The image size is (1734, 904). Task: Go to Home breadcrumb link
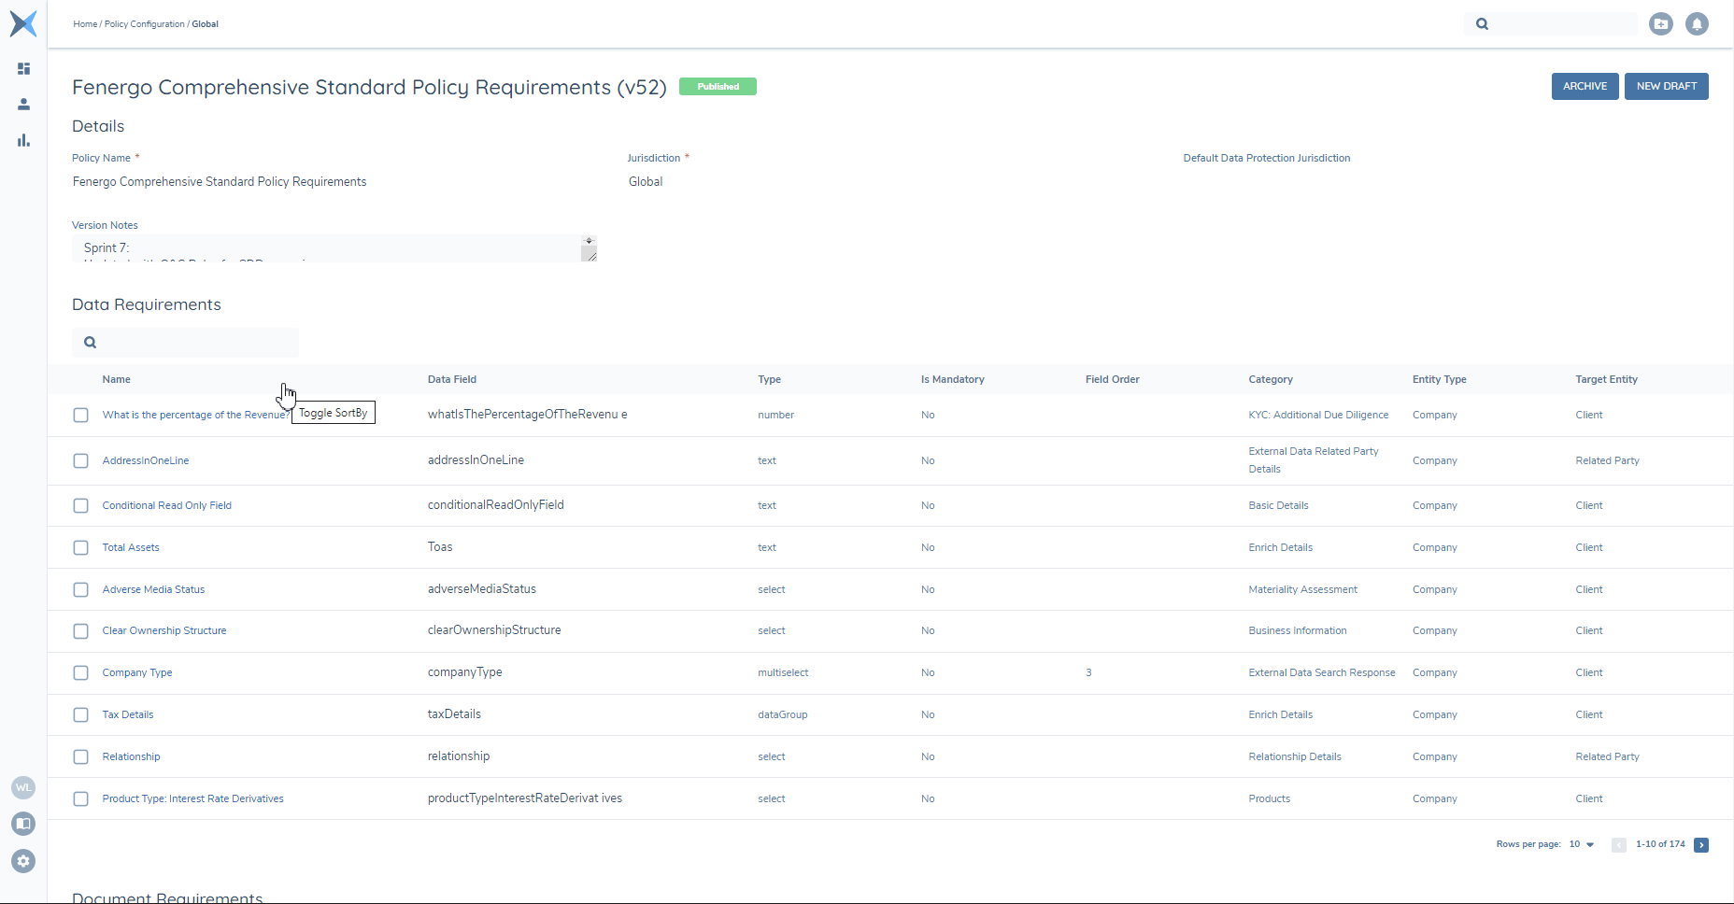point(85,24)
